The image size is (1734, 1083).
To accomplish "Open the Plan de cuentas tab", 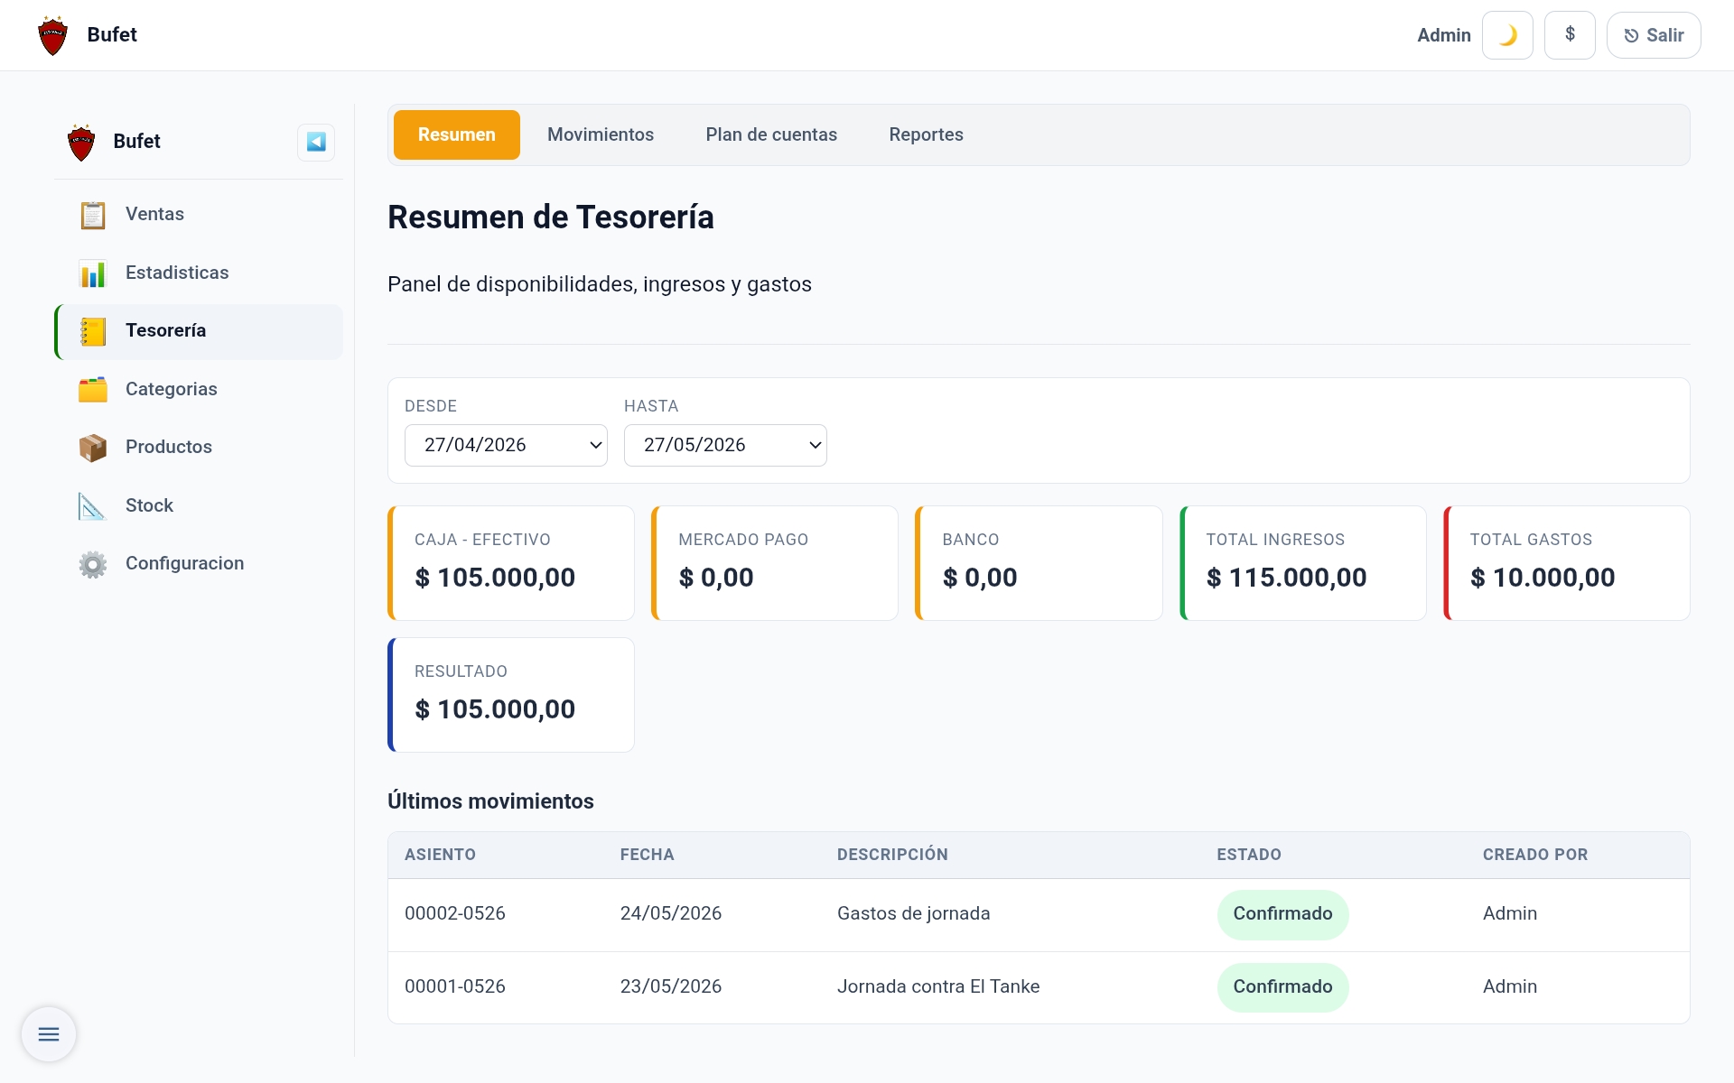I will tap(771, 134).
